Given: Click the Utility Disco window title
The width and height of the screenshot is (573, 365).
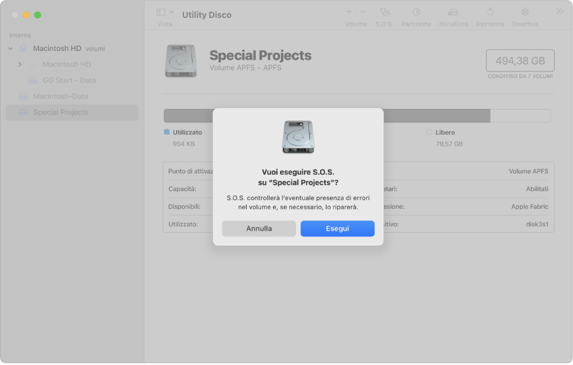Looking at the screenshot, I should 207,15.
